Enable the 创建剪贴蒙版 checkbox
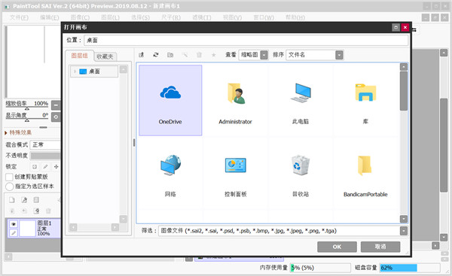Image resolution: width=452 pixels, height=276 pixels. coord(9,177)
